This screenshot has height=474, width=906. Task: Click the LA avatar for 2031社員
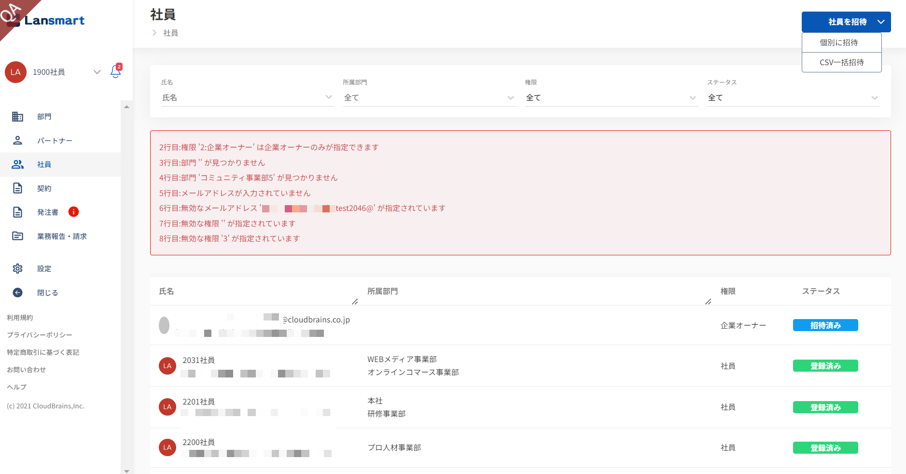(167, 366)
